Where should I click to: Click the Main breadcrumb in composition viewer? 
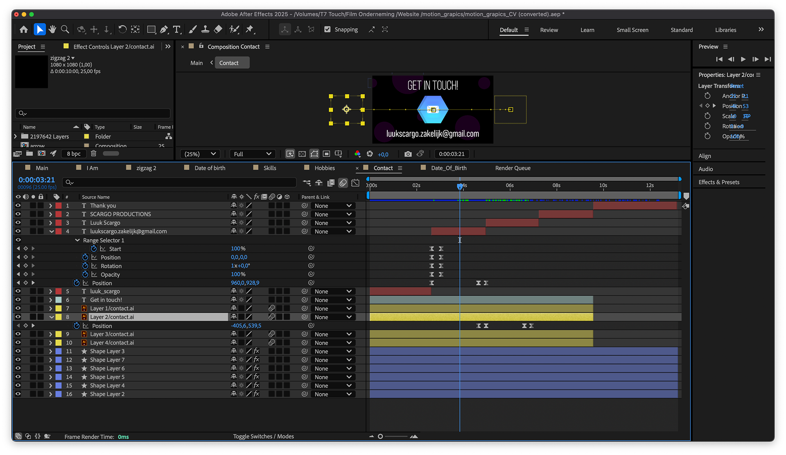196,63
